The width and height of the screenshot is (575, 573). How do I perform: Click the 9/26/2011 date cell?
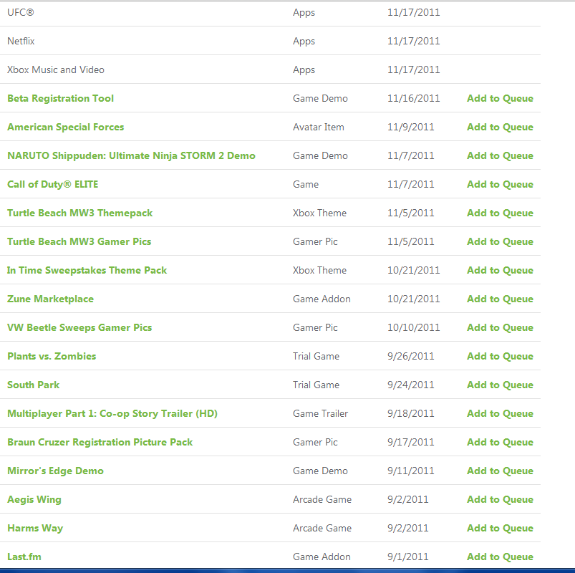click(411, 356)
